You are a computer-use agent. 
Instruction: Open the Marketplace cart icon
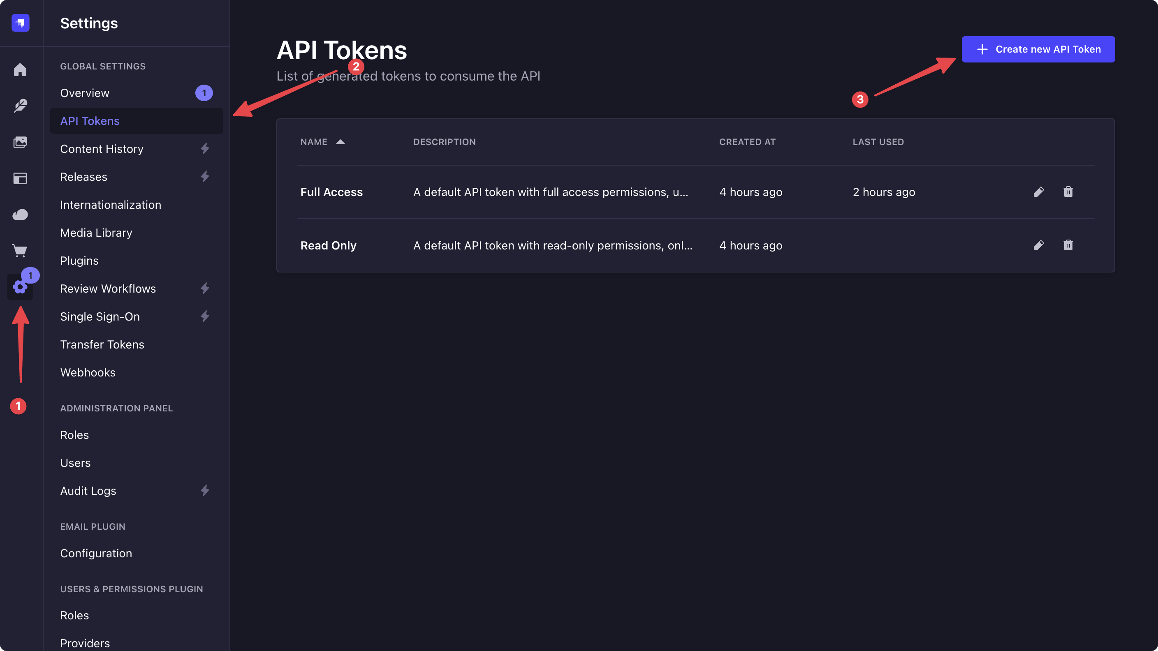20,251
